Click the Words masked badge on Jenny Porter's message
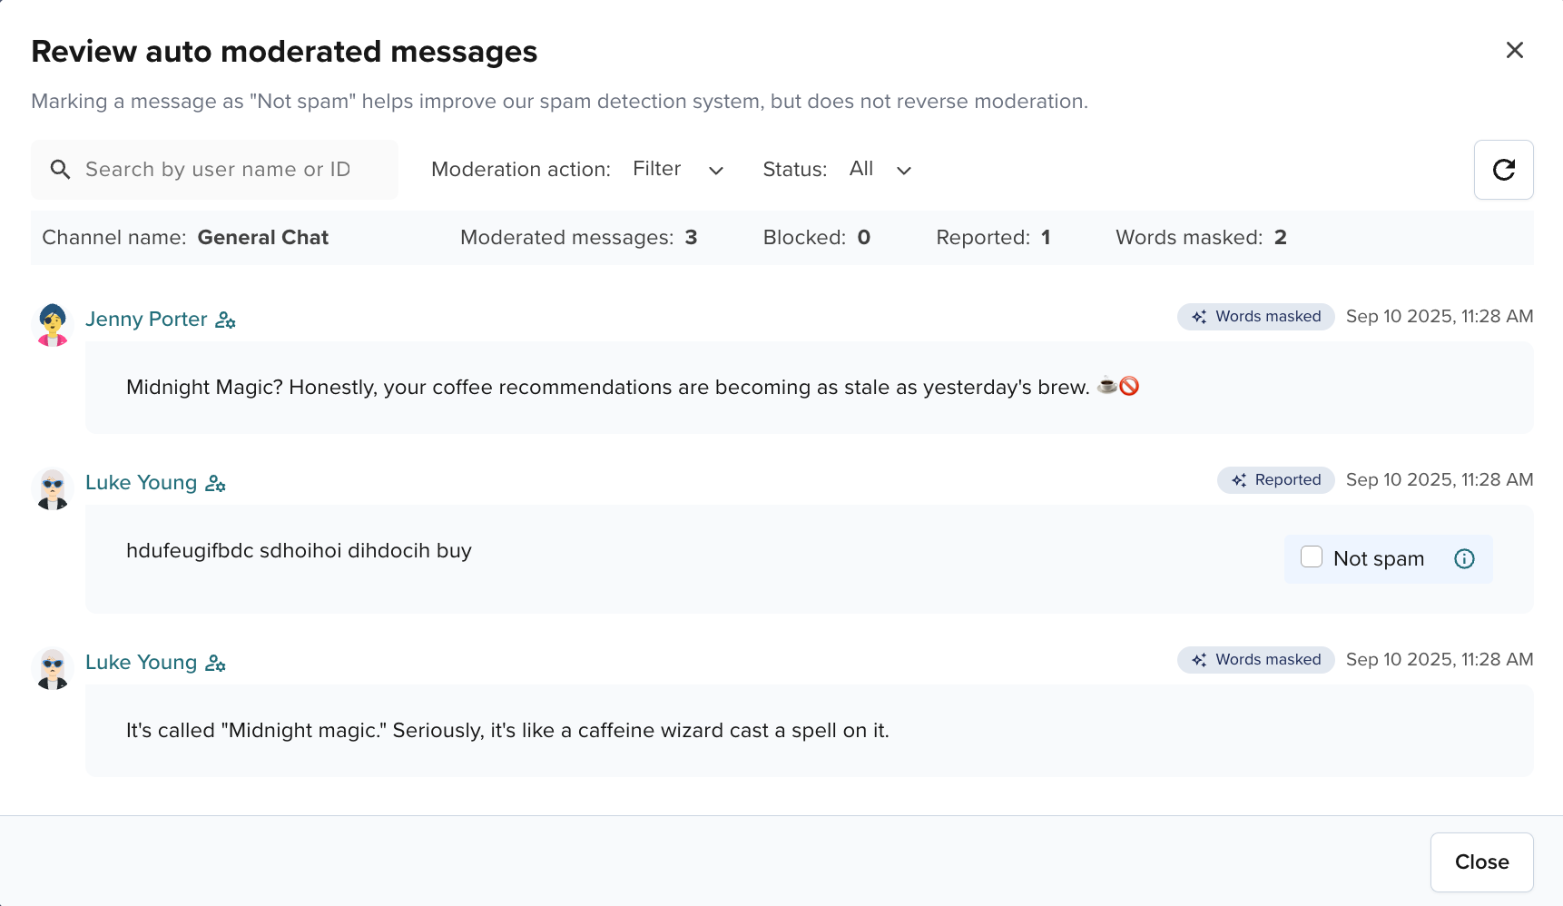1563x906 pixels. click(x=1256, y=316)
